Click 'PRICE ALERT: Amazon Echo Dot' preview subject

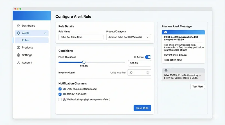[x=181, y=38]
